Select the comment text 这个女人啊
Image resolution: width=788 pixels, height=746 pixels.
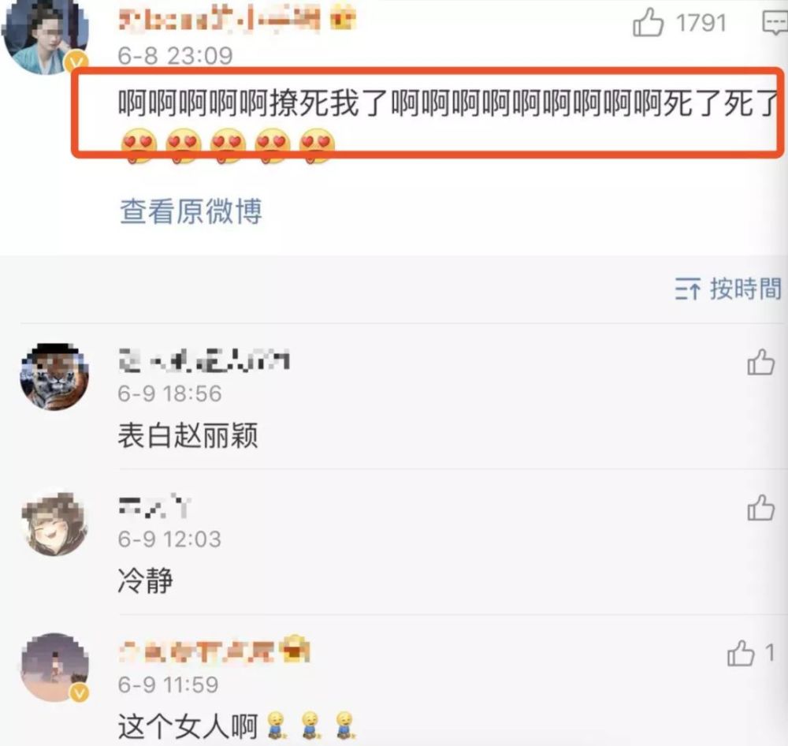point(188,725)
